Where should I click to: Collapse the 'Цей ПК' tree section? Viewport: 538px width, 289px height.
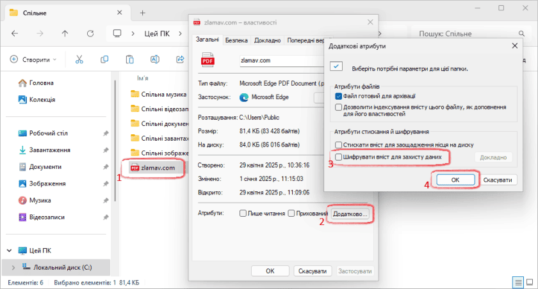9,250
